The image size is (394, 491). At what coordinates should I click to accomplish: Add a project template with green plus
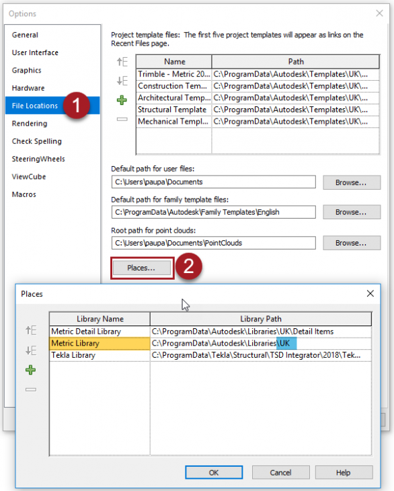[x=122, y=100]
